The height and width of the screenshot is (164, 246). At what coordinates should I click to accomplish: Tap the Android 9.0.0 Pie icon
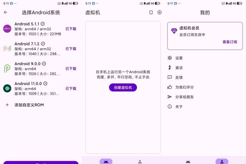point(7,68)
